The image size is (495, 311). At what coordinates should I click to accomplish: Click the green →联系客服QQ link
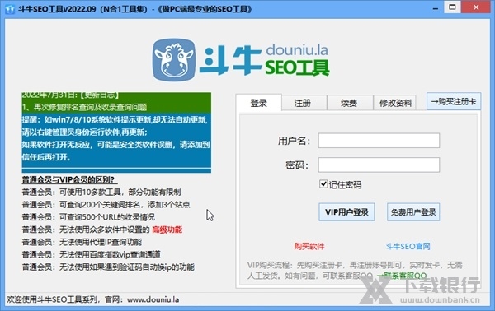[x=402, y=276]
